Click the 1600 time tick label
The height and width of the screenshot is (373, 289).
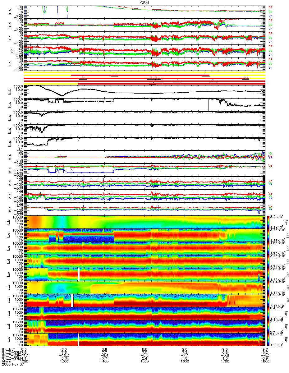click(x=185, y=361)
